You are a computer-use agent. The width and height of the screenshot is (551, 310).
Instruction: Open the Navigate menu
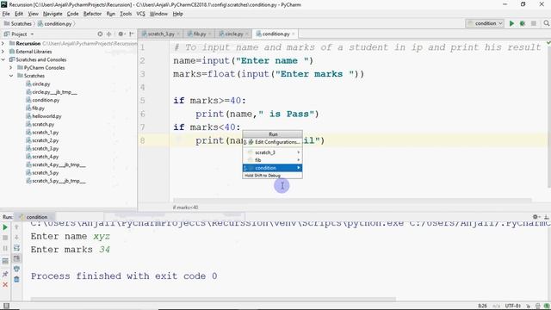[x=53, y=14]
